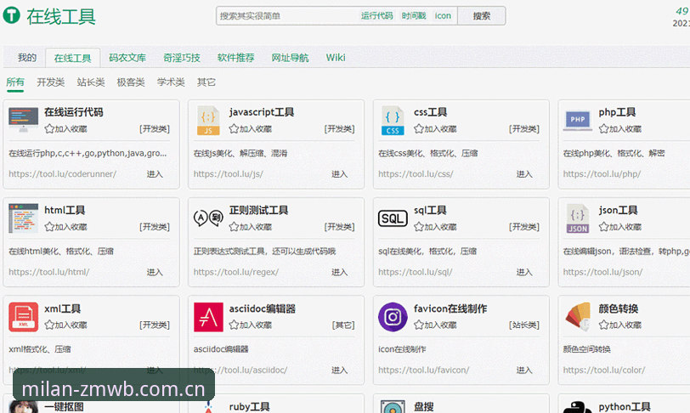Star 颜色转换 to add to favorites
Screen dimensions: 690x413
[x=603, y=325]
